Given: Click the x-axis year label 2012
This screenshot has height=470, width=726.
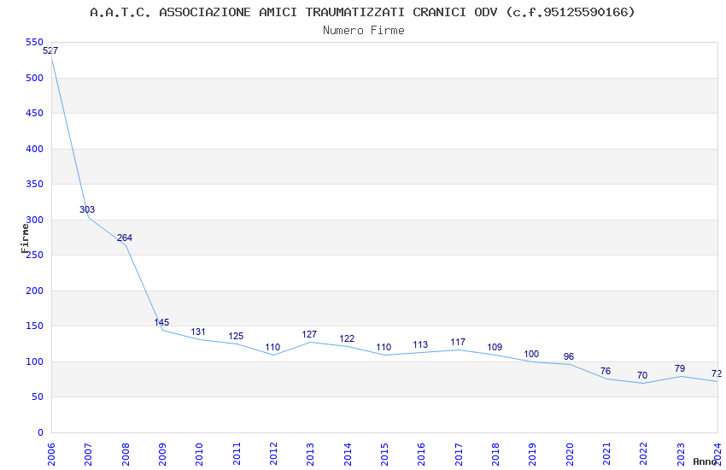Looking at the screenshot, I should coord(273,454).
